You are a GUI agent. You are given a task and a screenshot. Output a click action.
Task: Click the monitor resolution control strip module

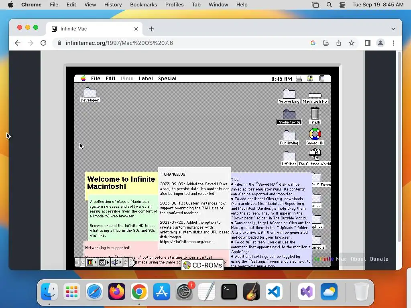coord(102,262)
